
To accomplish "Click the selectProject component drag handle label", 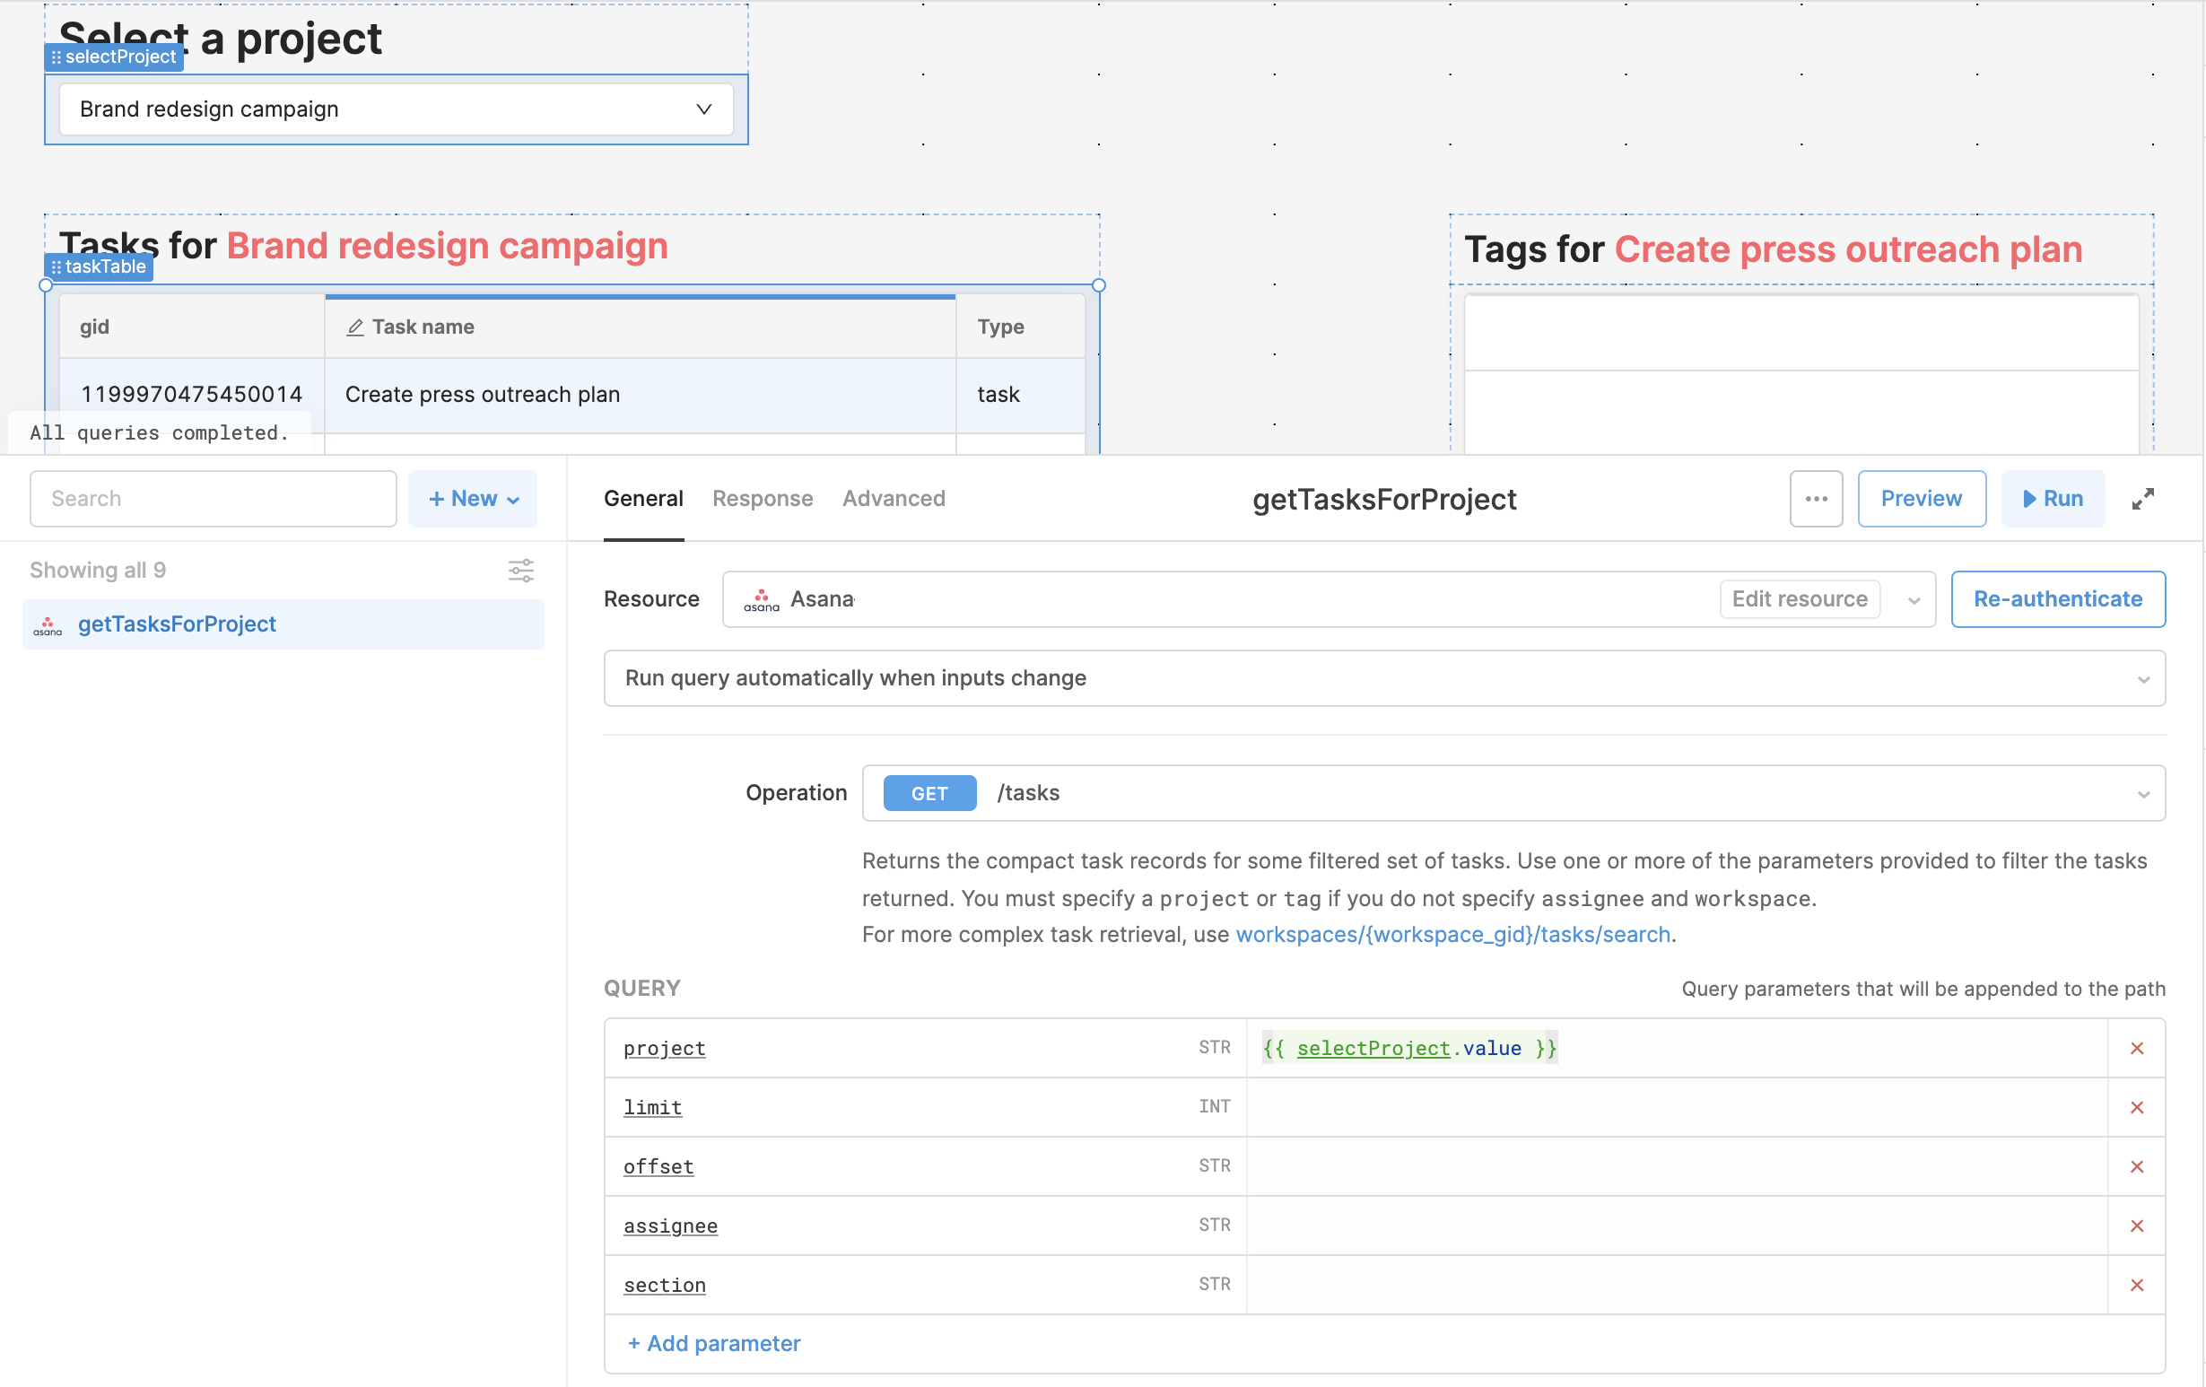I will coord(115,57).
